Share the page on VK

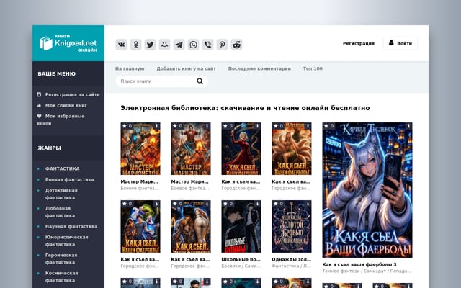tap(121, 45)
